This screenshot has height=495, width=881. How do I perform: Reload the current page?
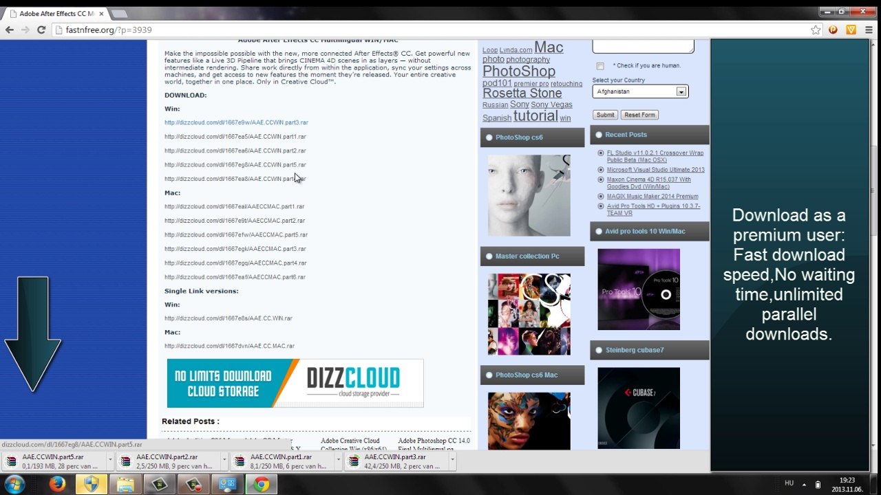41,30
